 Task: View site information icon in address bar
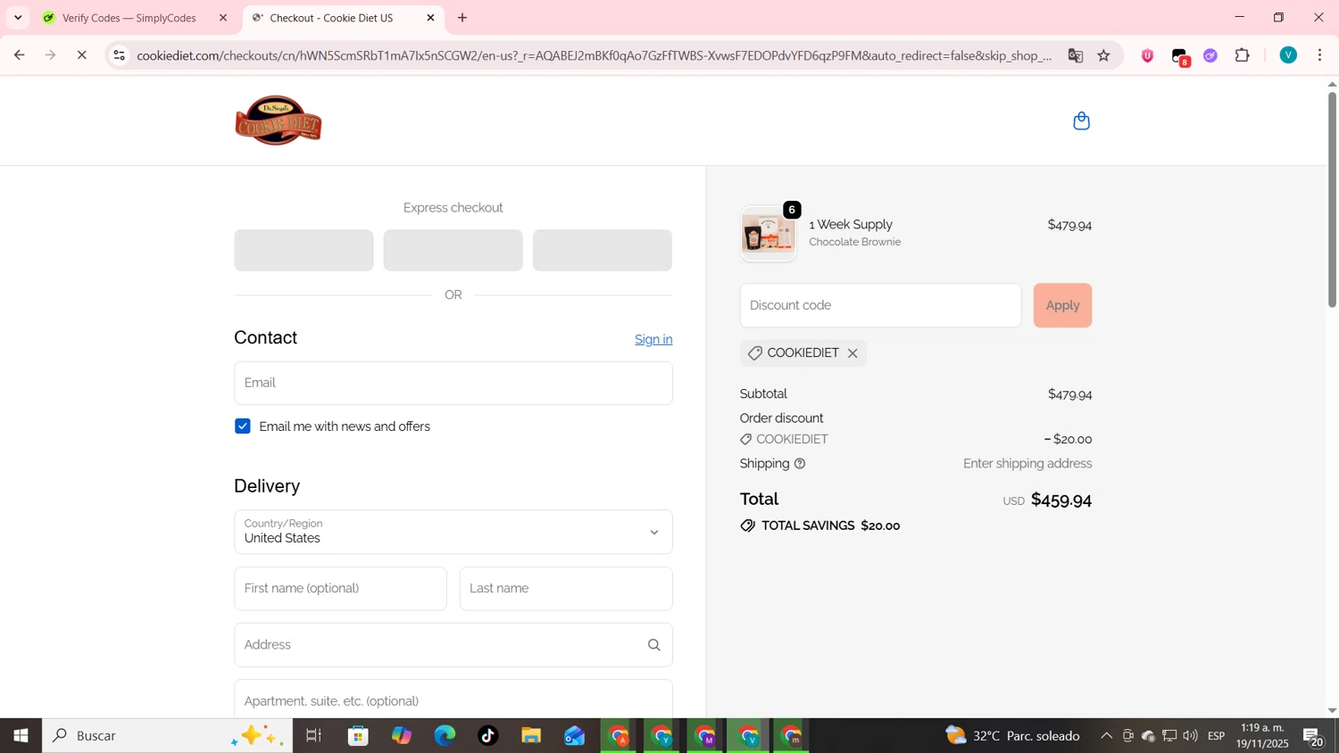point(120,55)
